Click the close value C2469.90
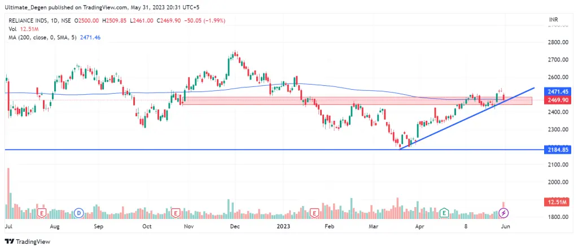The height and width of the screenshot is (250, 578). coord(168,21)
